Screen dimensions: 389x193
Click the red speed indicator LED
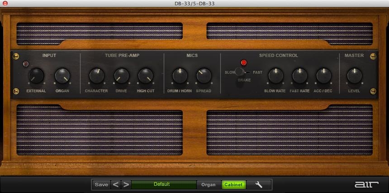click(244, 62)
